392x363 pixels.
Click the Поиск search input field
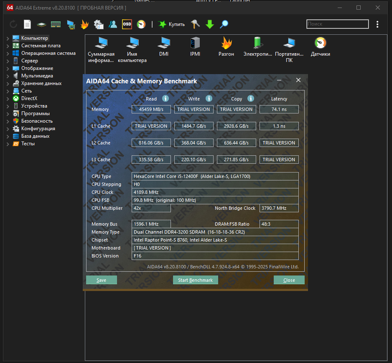(x=337, y=24)
